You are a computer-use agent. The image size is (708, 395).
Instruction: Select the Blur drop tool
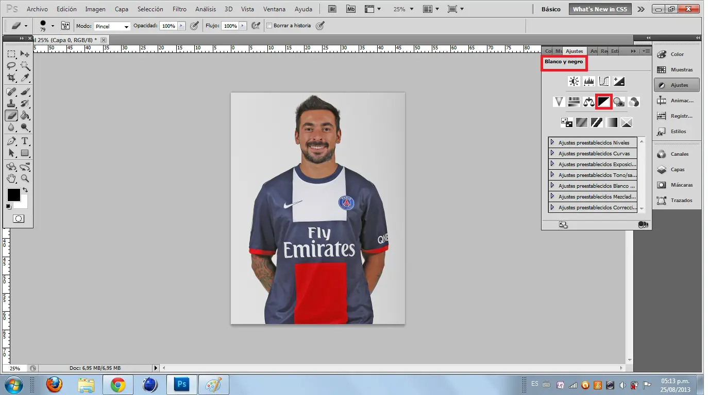click(11, 127)
